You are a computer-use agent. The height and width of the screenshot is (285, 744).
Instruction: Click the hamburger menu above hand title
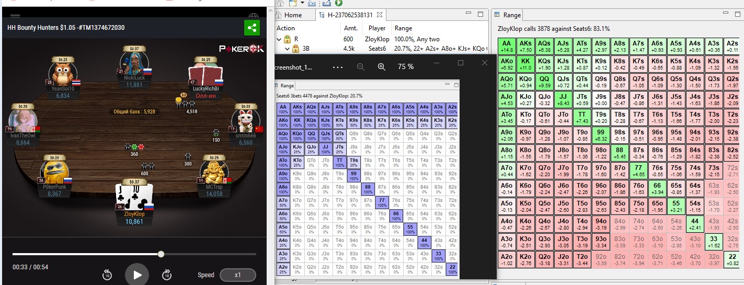pos(15,17)
